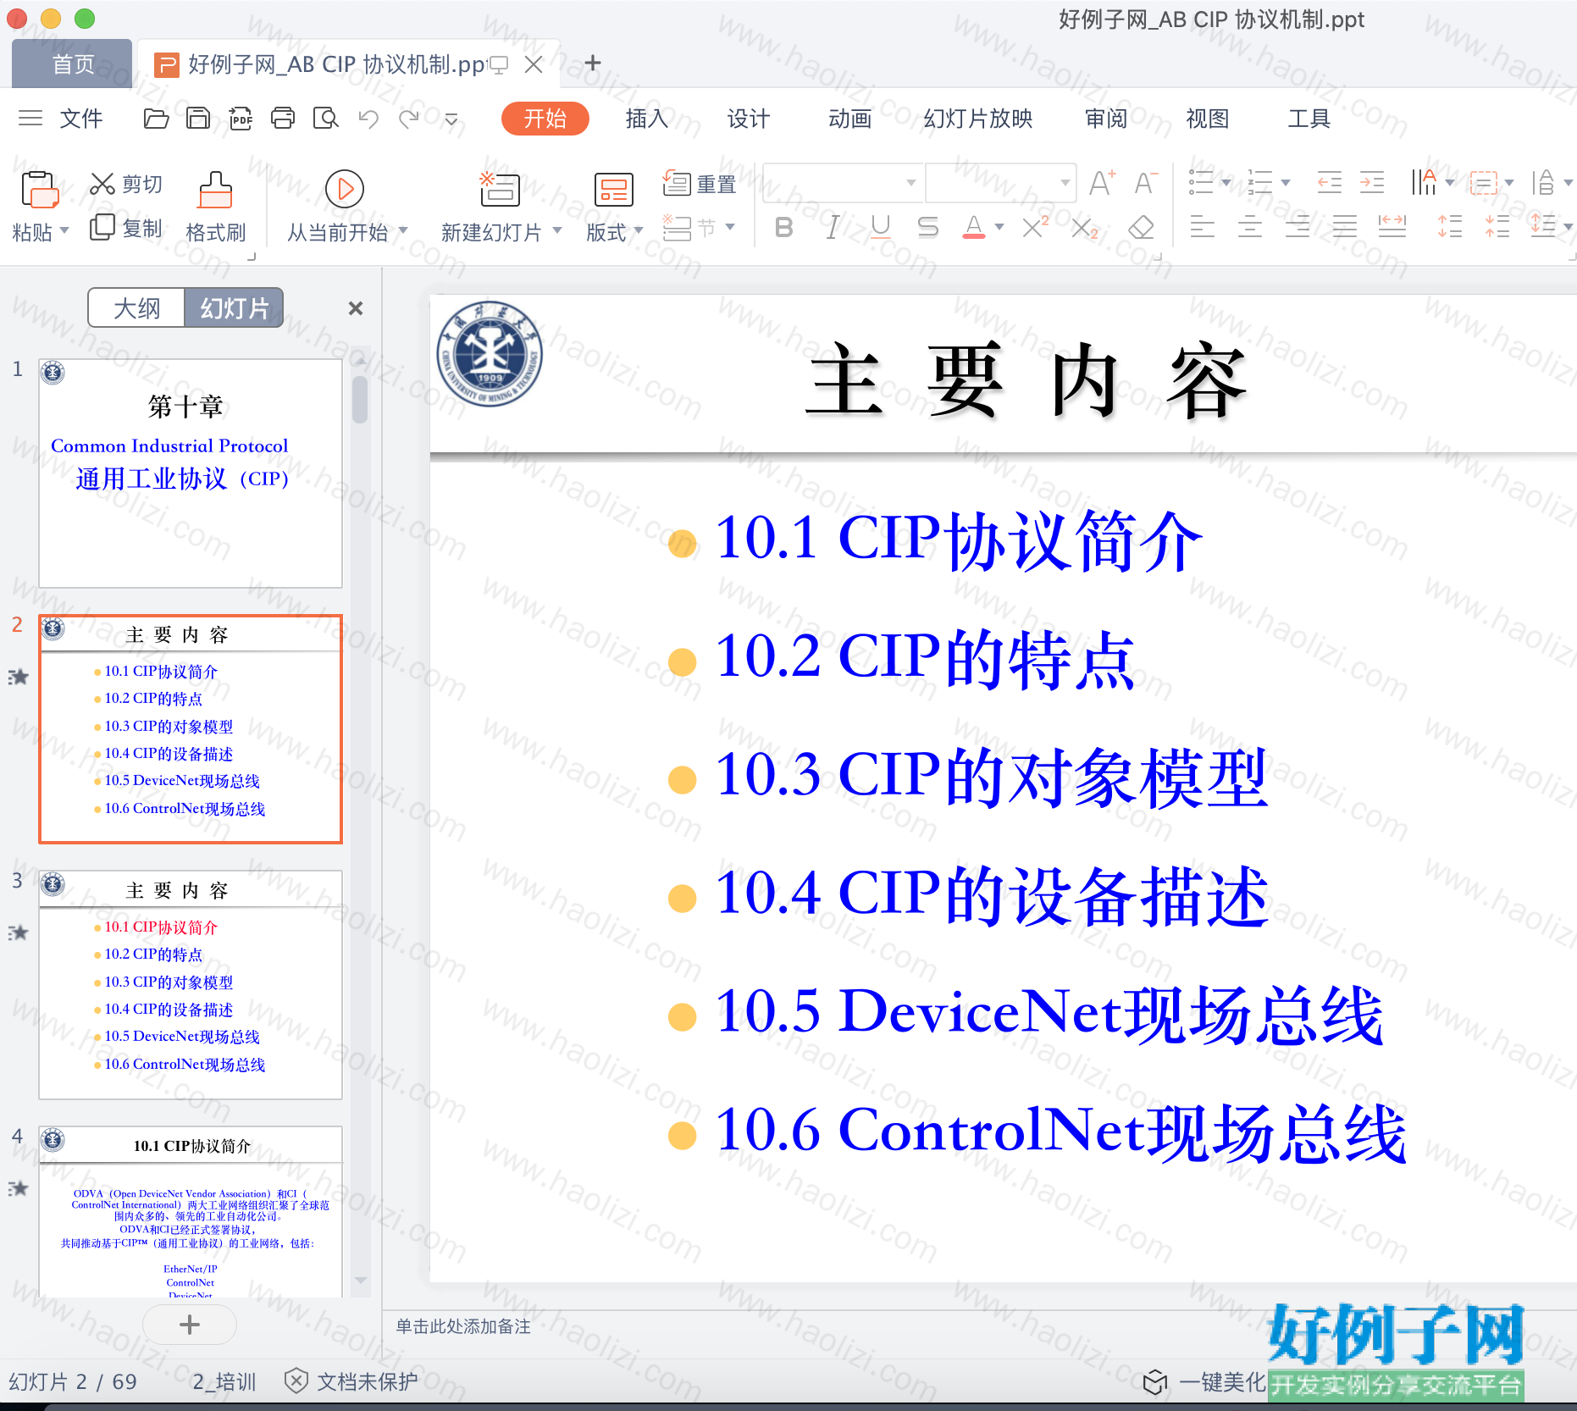Screen dimensions: 1577x1411
Task: Select slide 4 thumbnail 10.1 CIP协议简介
Action: point(191,1212)
